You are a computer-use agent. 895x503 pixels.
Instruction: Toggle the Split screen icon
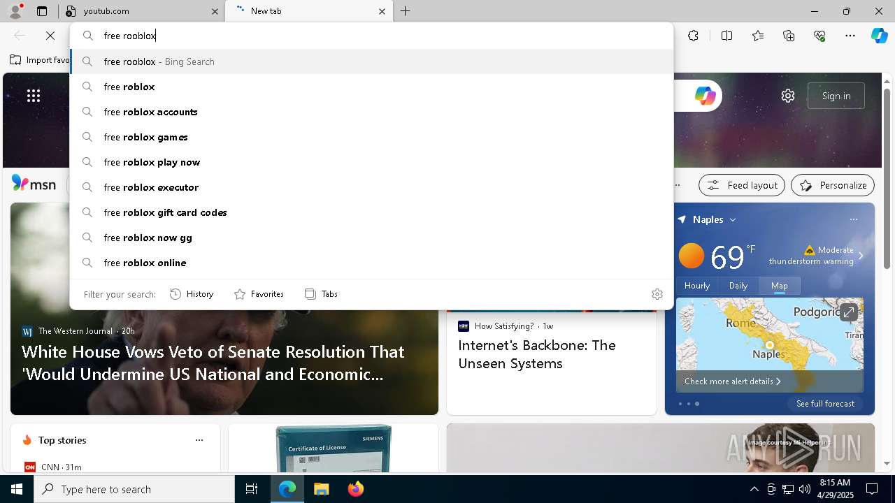(726, 36)
